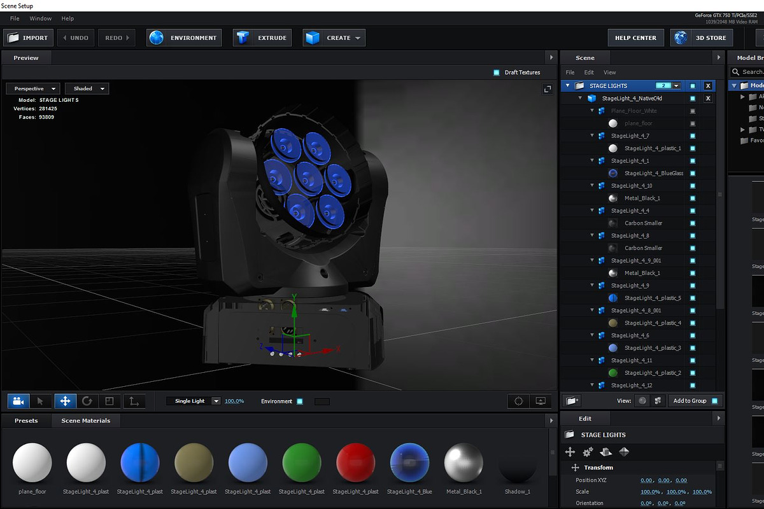Expand the Preview panel options arrow
This screenshot has height=509, width=764.
551,57
